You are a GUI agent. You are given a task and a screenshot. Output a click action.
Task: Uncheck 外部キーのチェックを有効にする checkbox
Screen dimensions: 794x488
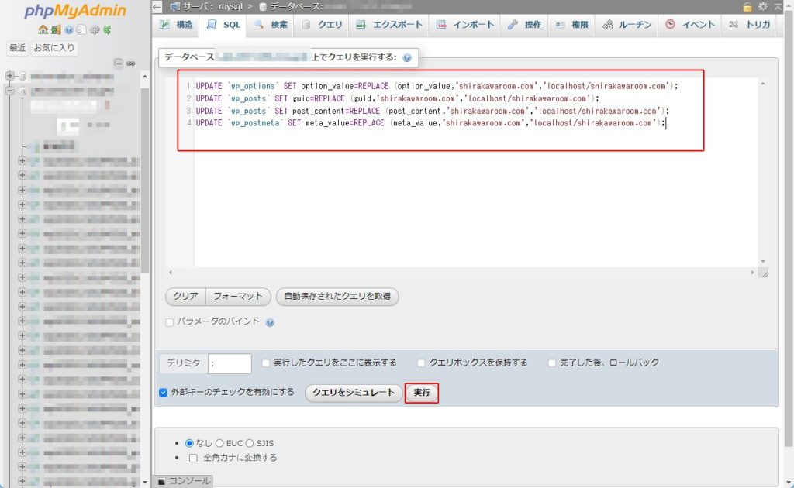pyautogui.click(x=164, y=392)
